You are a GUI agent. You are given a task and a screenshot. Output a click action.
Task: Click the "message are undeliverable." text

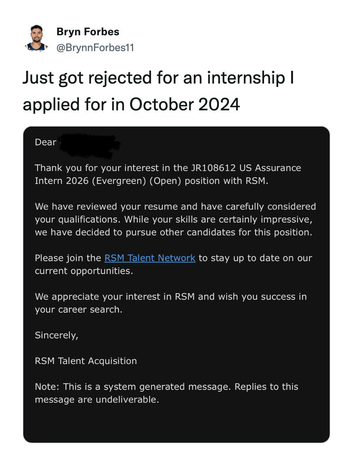tap(97, 400)
